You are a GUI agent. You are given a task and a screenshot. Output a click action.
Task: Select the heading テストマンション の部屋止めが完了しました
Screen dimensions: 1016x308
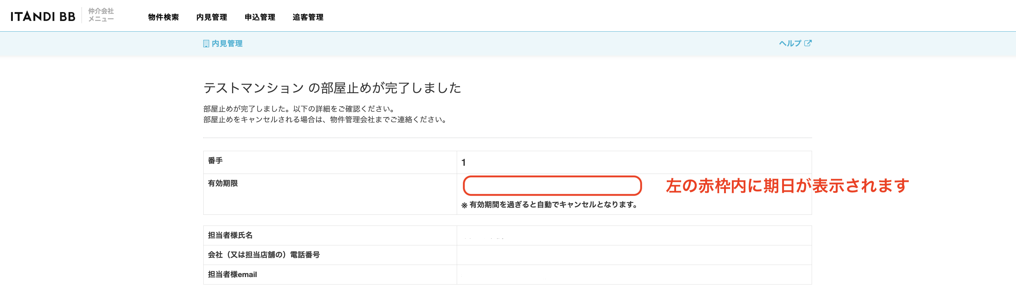point(332,88)
